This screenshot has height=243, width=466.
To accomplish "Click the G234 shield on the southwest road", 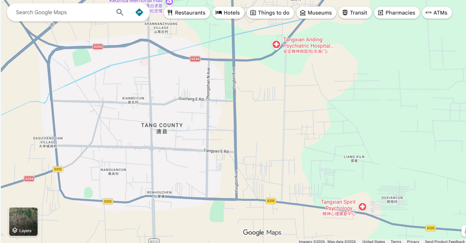I will 29,179.
